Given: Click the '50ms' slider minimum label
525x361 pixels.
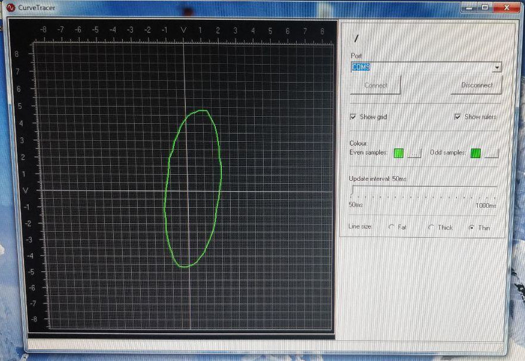Looking at the screenshot, I should tap(355, 204).
